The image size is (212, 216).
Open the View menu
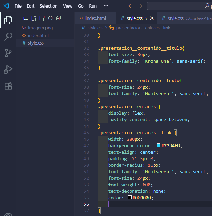68,6
